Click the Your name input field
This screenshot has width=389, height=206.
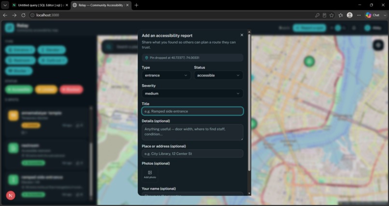[192, 194]
